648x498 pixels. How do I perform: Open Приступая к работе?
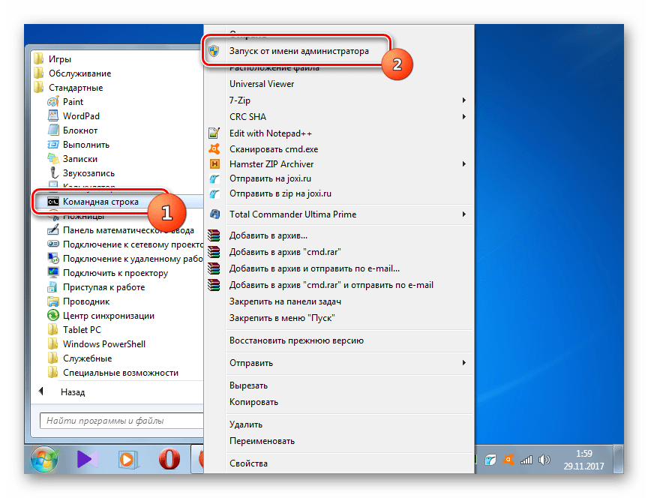click(x=96, y=287)
